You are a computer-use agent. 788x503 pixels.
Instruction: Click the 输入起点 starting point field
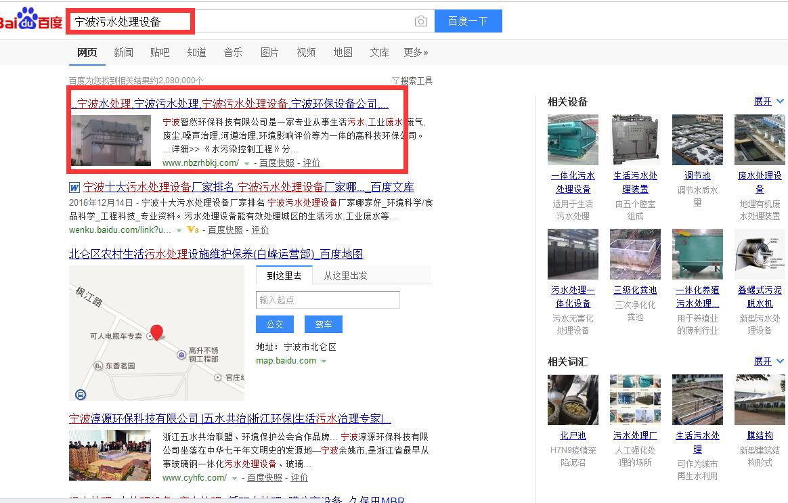(x=328, y=300)
